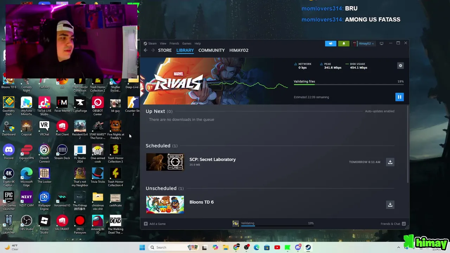Open TikTok LIVE Studio desktop icon

[x=44, y=106]
